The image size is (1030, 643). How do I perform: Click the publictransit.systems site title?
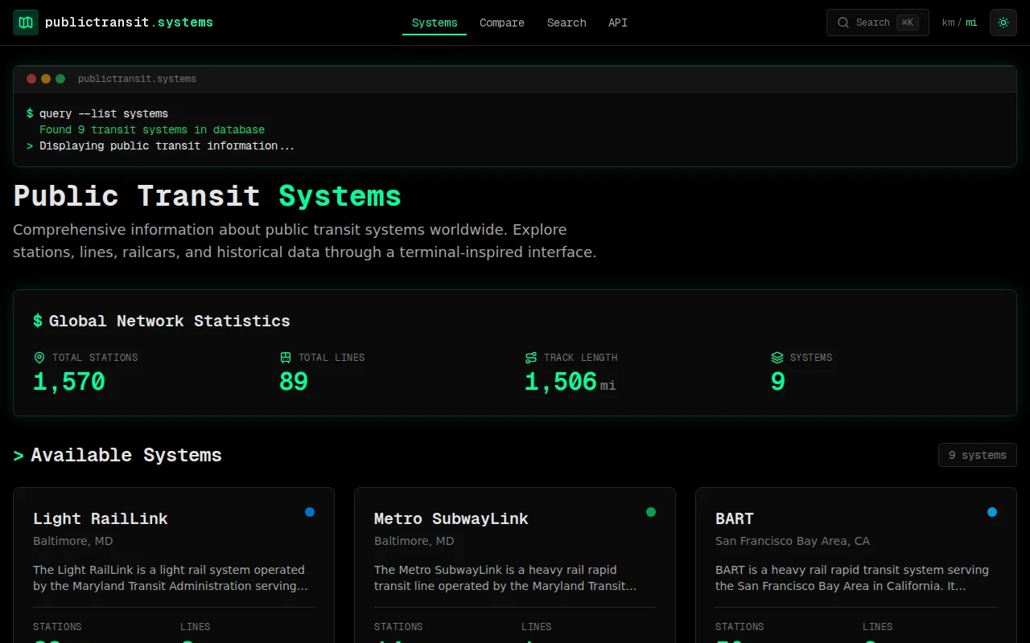click(130, 23)
